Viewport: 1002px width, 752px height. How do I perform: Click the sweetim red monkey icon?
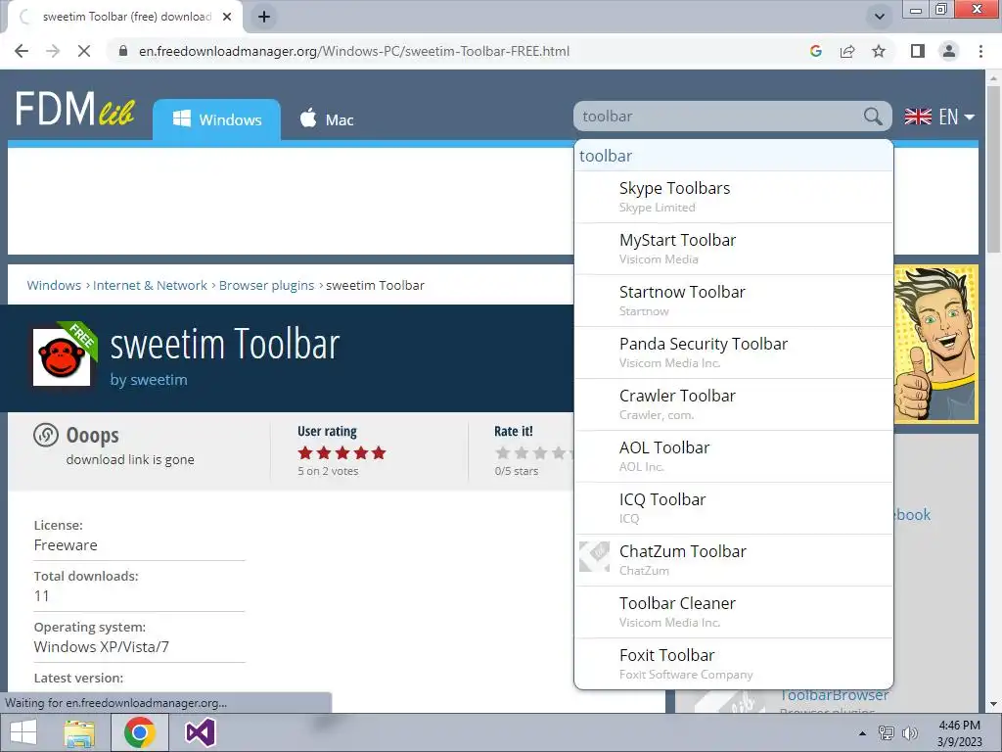[x=62, y=356]
